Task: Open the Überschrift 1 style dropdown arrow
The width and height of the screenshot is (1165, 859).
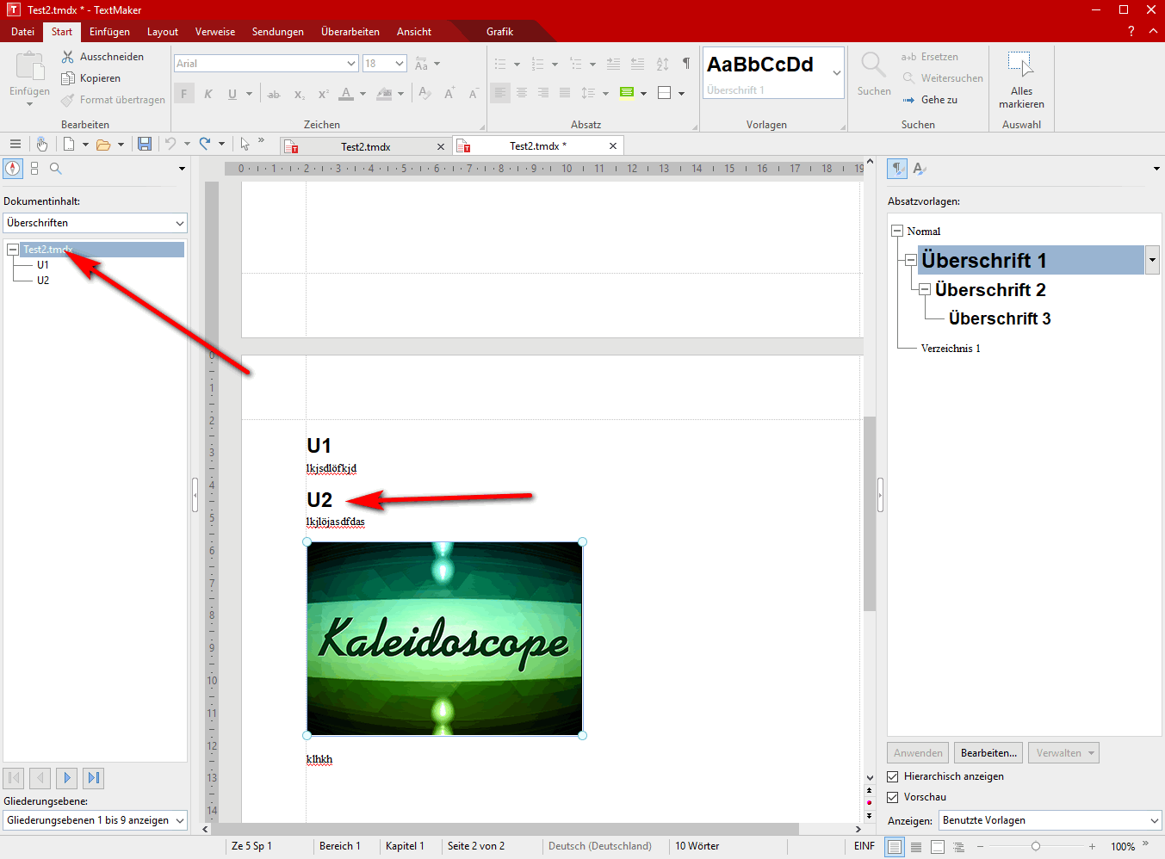Action: tap(1152, 260)
